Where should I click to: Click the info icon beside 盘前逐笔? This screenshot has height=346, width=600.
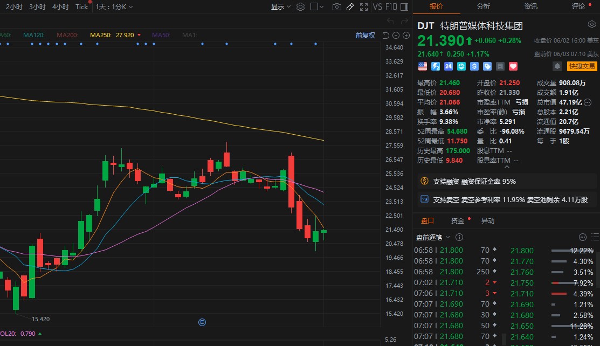coord(459,237)
